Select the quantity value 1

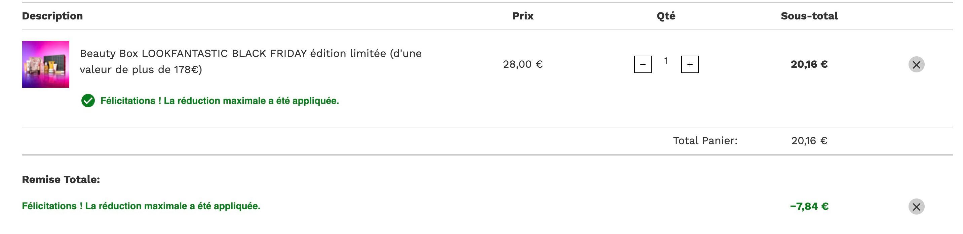pos(666,61)
